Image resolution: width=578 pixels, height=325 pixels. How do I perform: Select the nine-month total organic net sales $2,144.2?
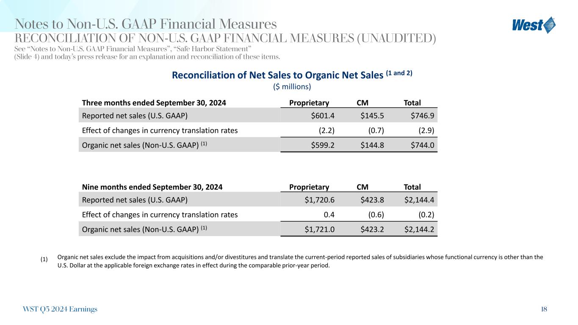[419, 229]
